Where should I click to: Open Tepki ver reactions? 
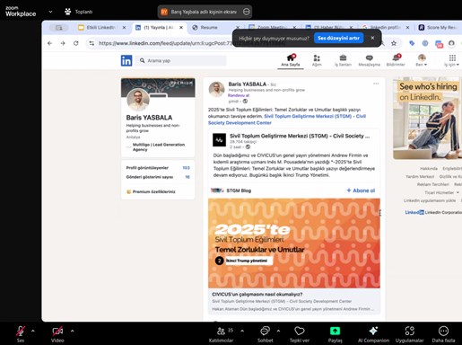click(x=300, y=334)
